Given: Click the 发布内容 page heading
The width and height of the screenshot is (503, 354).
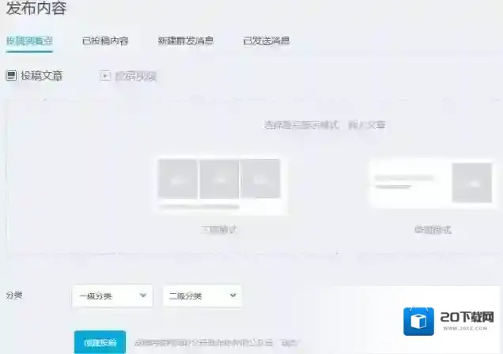Looking at the screenshot, I should (x=36, y=8).
